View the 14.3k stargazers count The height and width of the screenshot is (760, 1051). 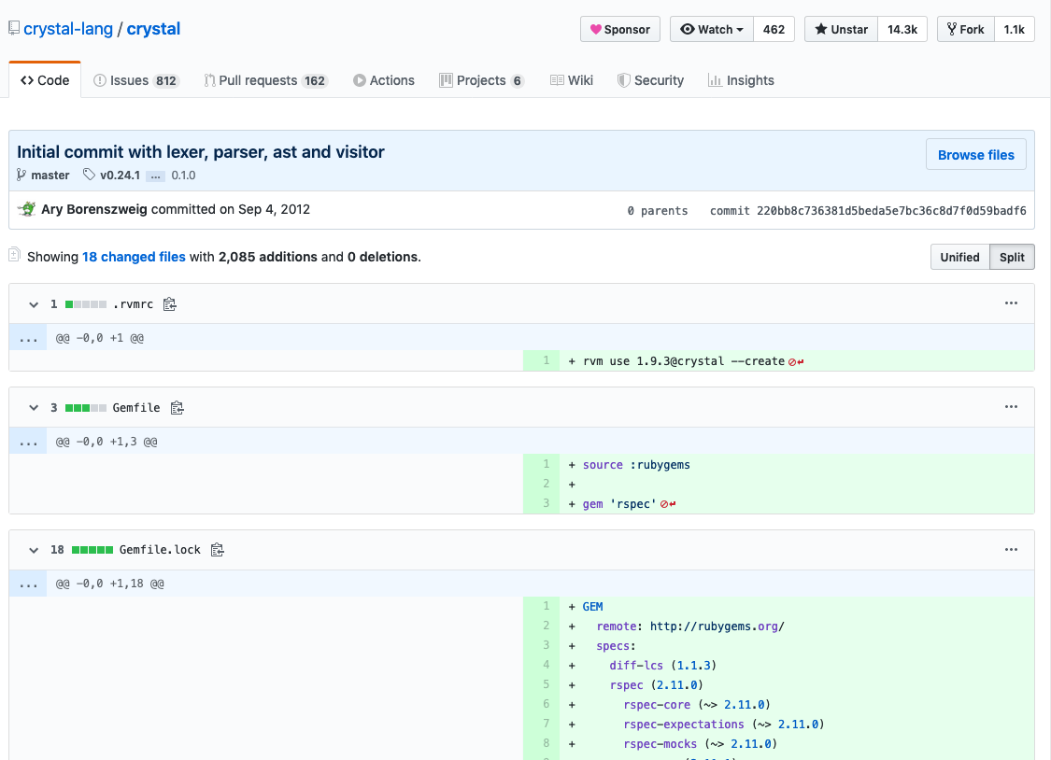(902, 30)
